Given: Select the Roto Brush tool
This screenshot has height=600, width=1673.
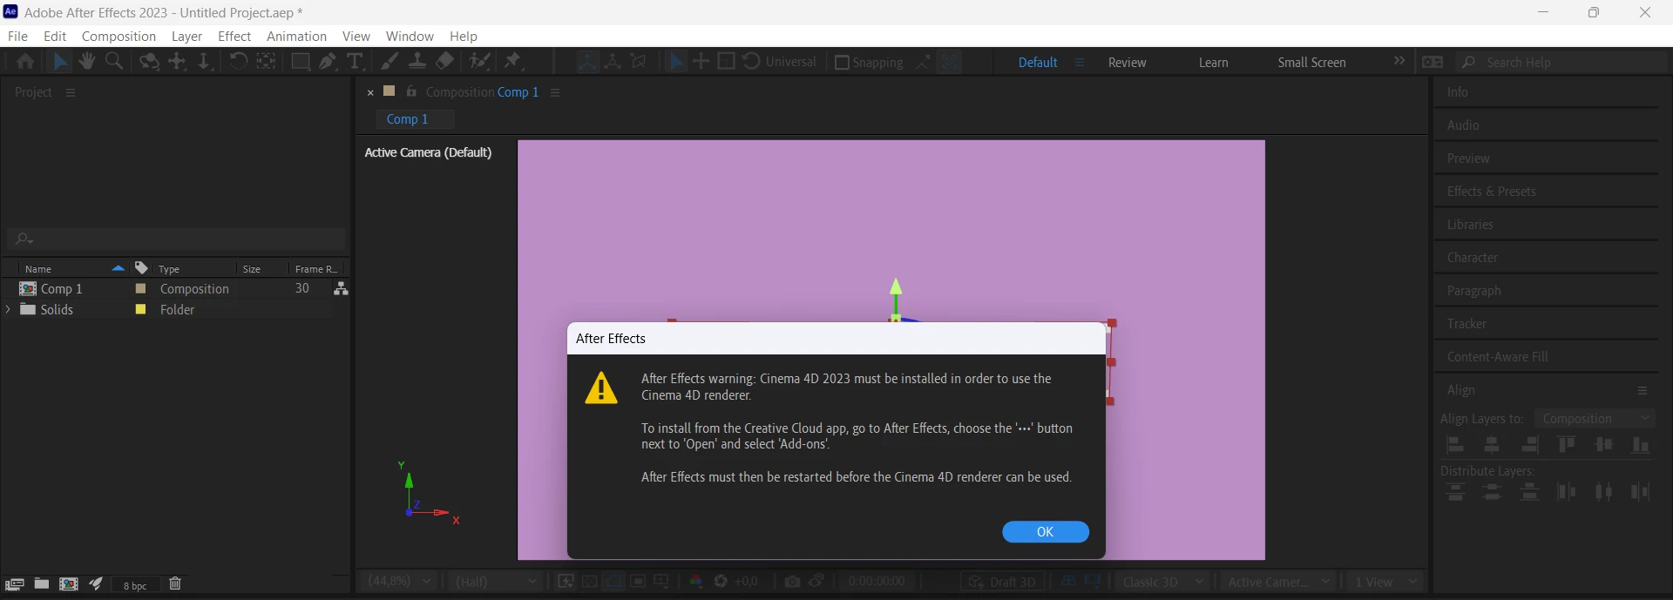Looking at the screenshot, I should 479,62.
